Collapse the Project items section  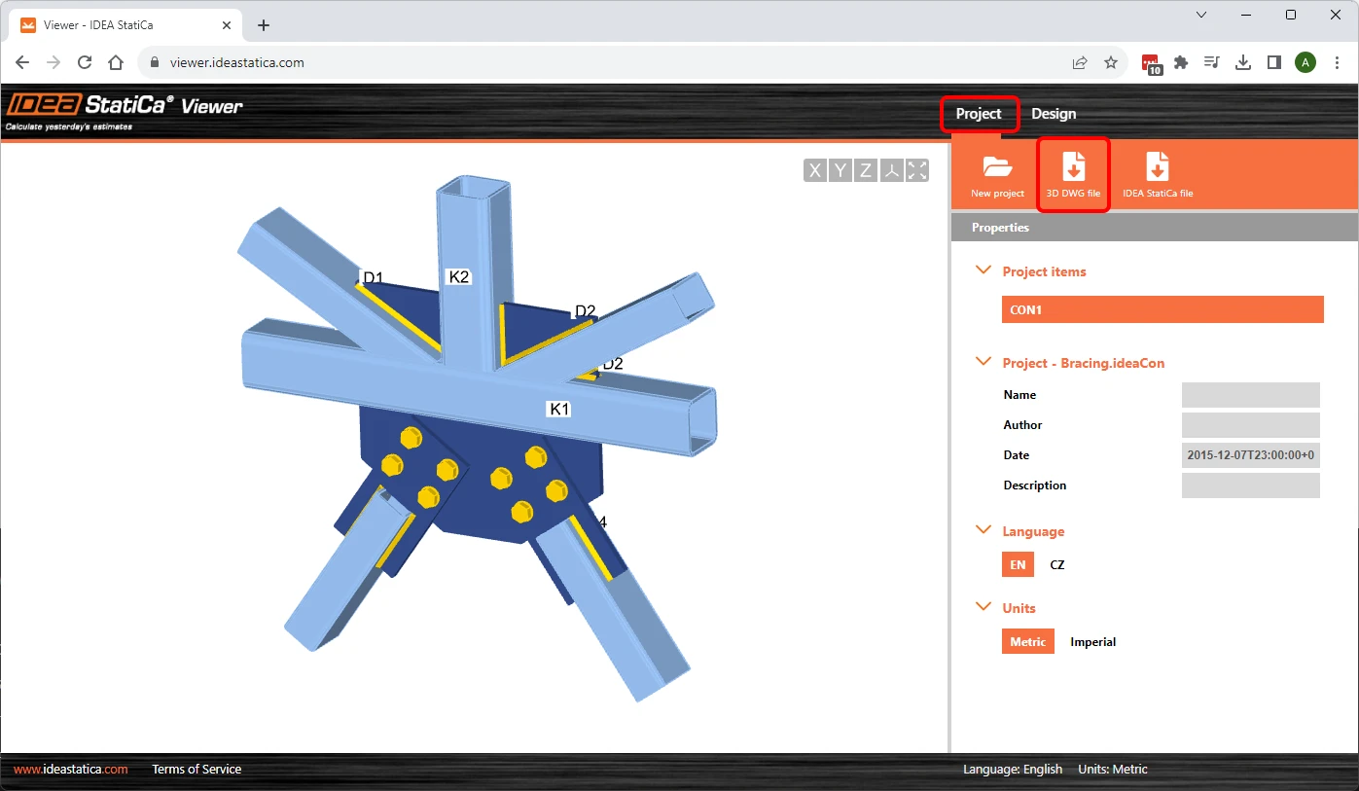pyautogui.click(x=983, y=271)
